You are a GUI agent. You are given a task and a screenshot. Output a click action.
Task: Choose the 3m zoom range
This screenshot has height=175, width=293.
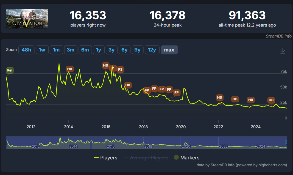tap(71, 50)
